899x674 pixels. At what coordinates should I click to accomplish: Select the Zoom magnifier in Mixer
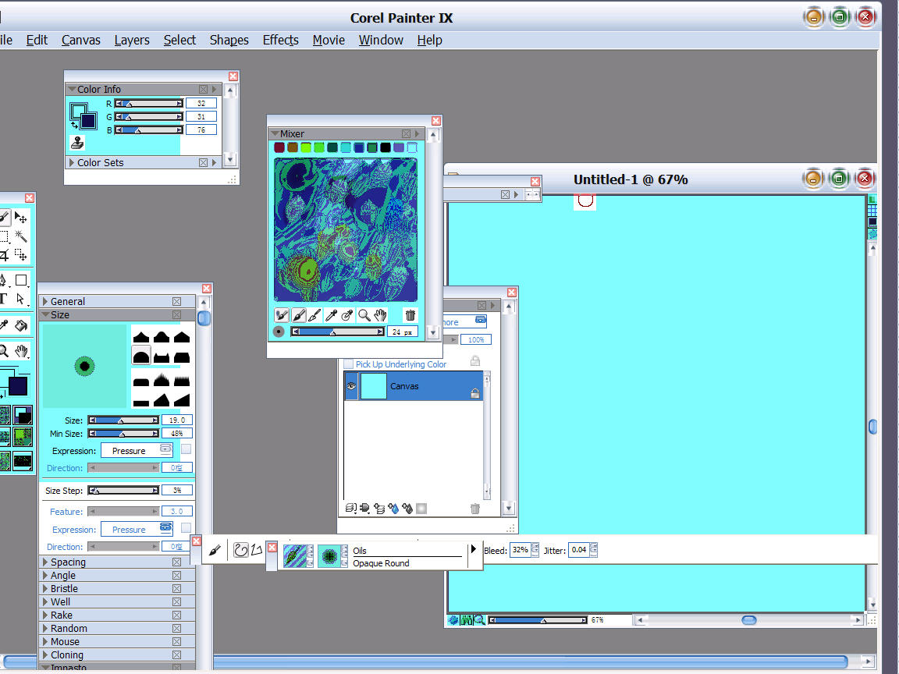click(x=364, y=315)
